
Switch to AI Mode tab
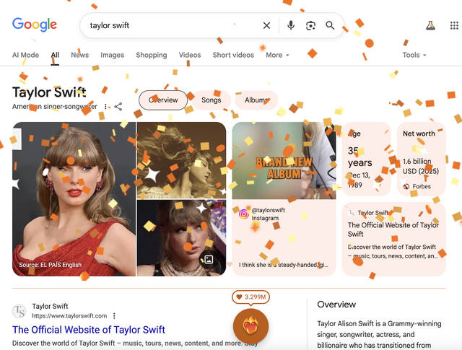click(25, 55)
